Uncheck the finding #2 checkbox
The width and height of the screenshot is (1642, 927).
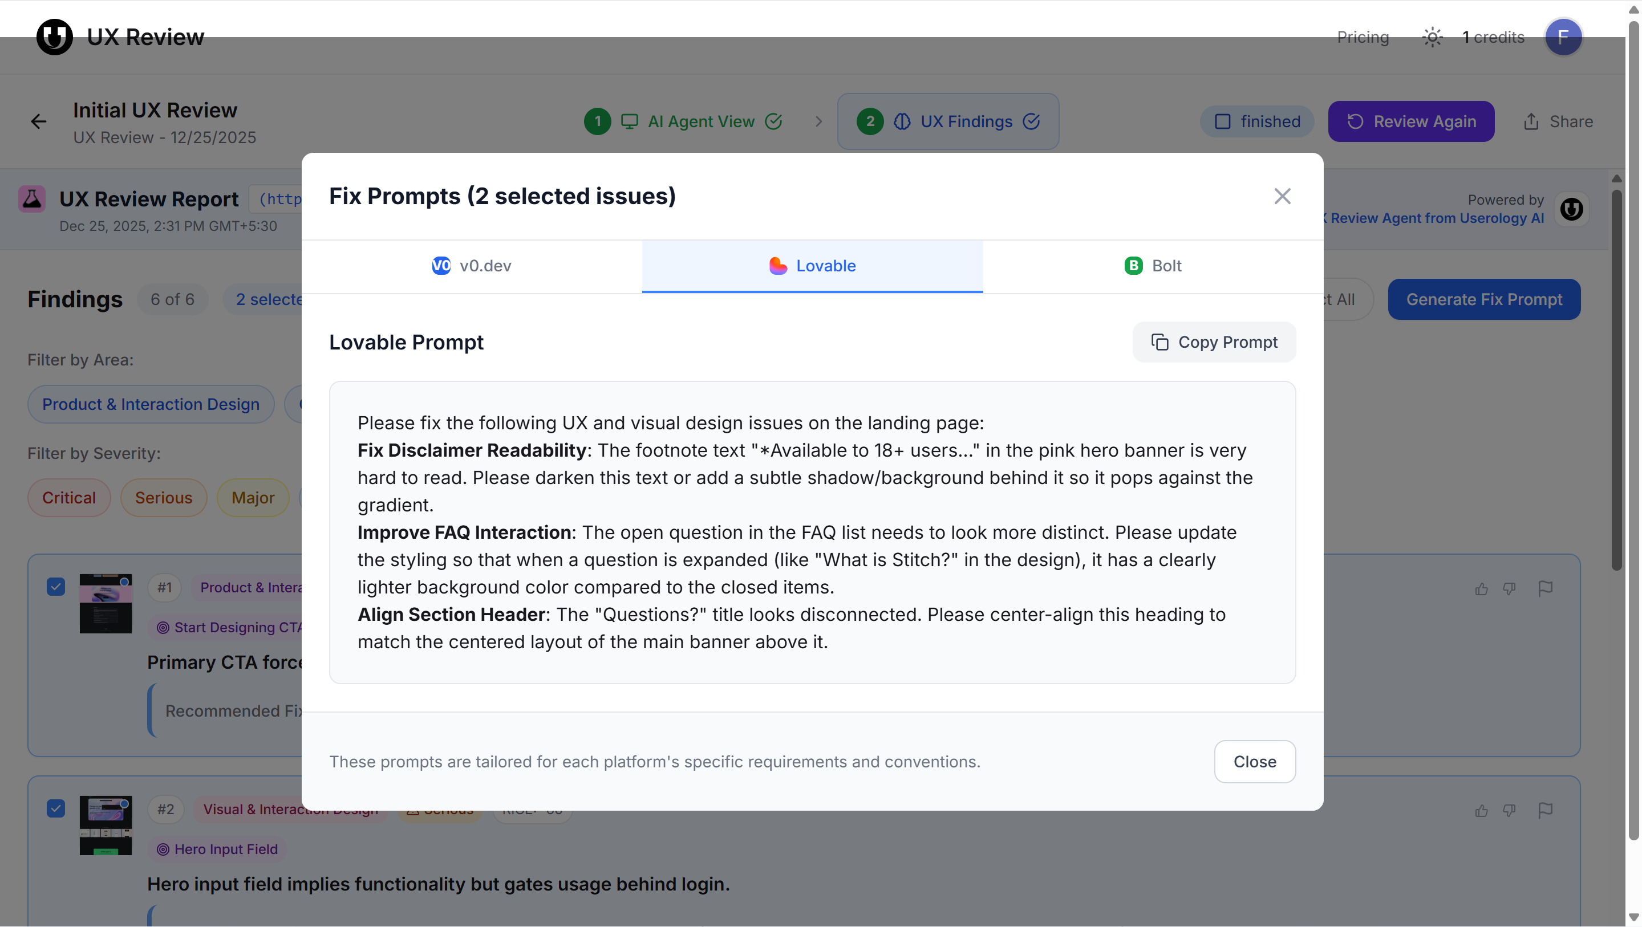[56, 808]
